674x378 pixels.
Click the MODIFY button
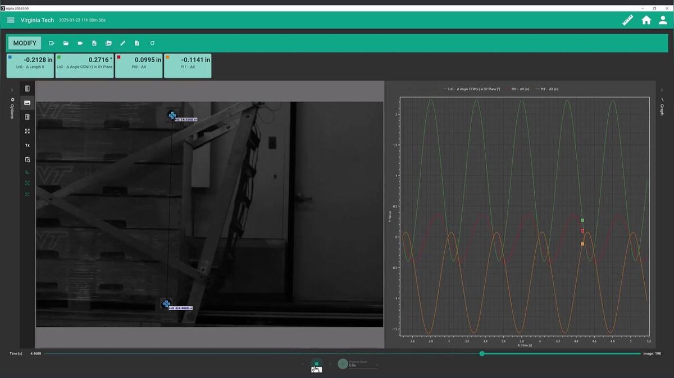[25, 43]
